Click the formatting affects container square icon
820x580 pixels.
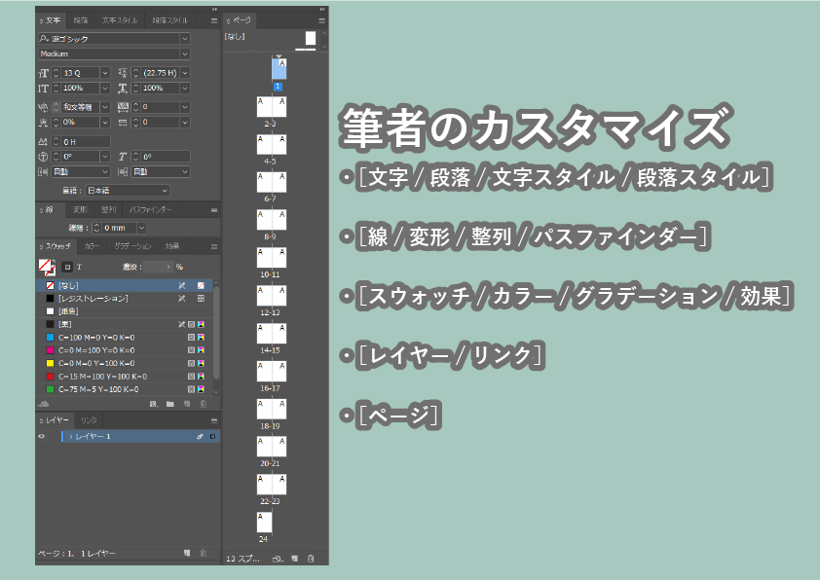point(67,267)
